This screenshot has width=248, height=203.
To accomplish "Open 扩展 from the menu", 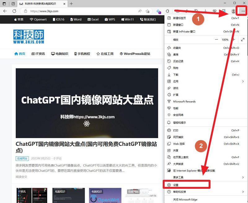I will (206, 95).
